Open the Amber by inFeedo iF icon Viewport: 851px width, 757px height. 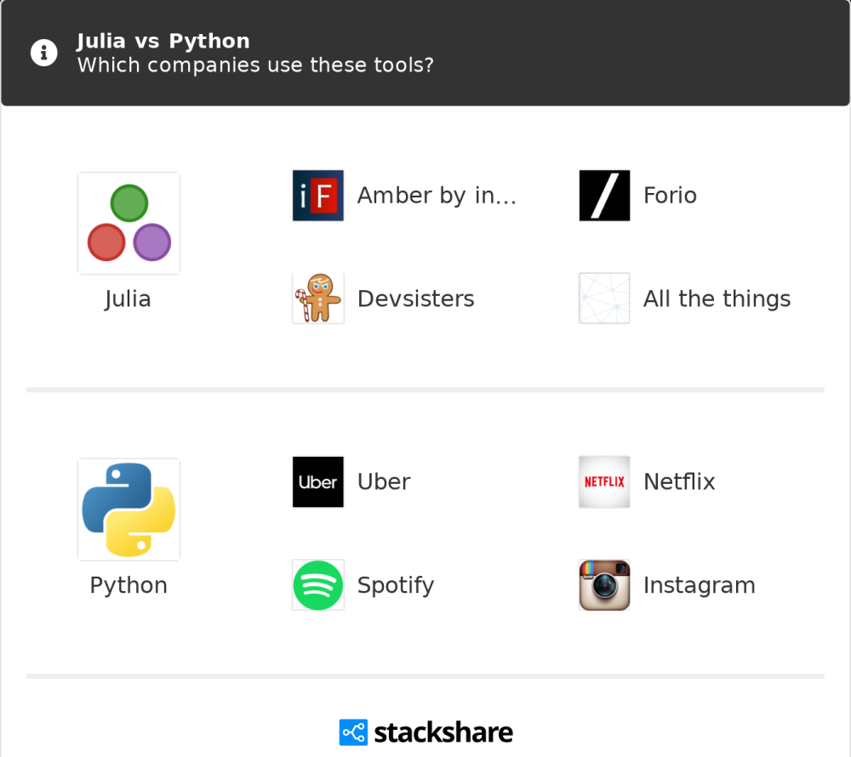click(x=318, y=196)
